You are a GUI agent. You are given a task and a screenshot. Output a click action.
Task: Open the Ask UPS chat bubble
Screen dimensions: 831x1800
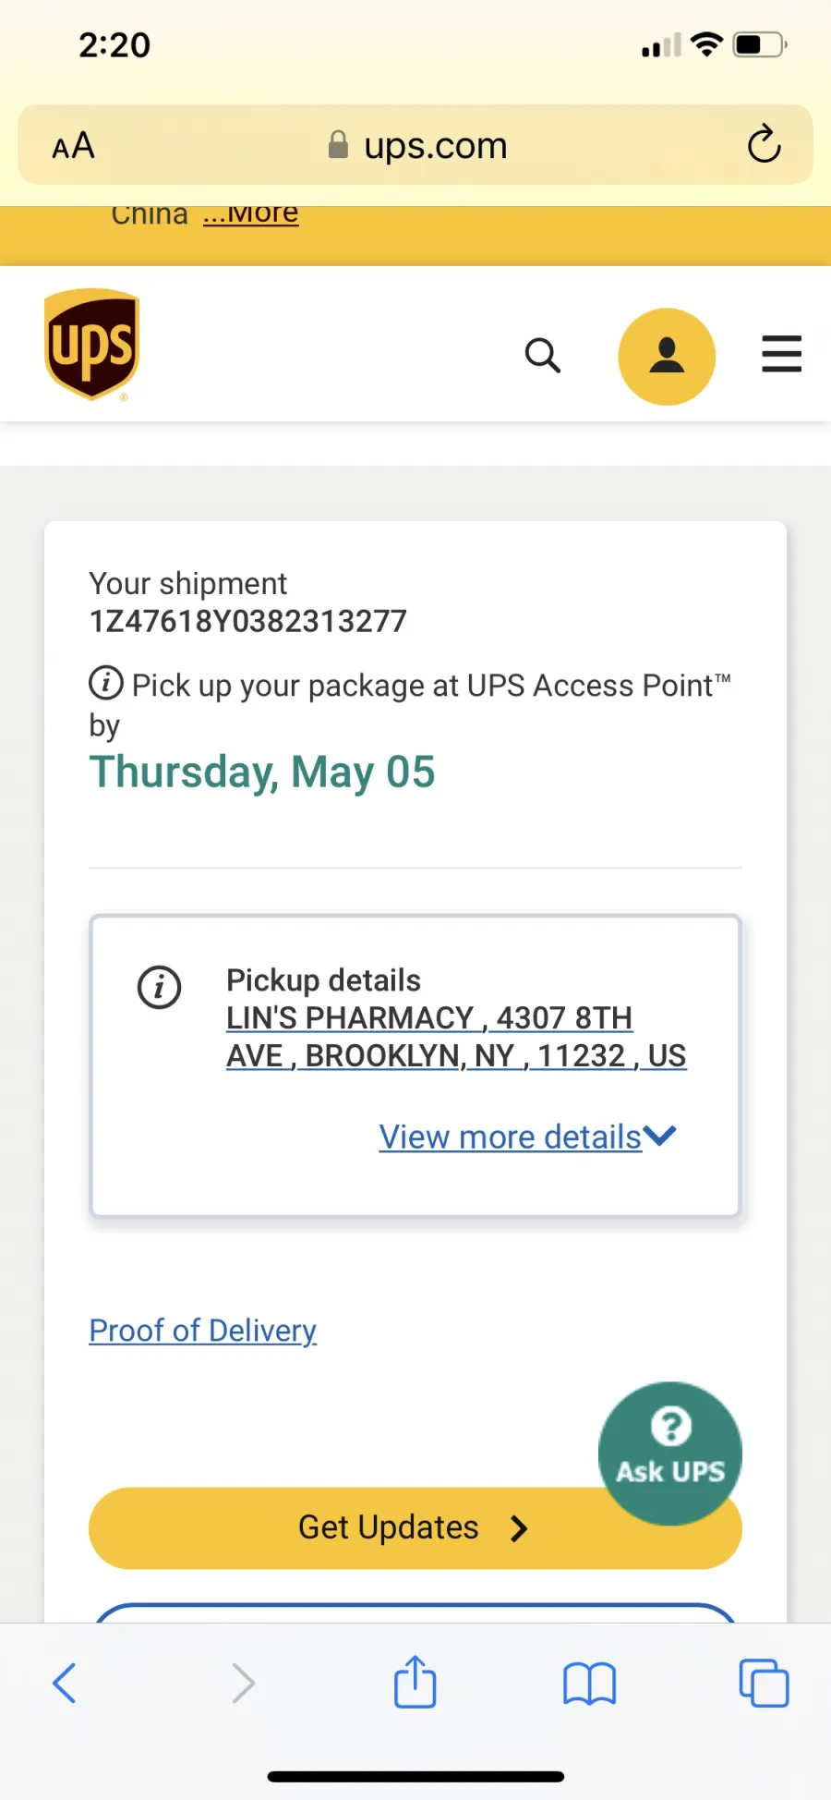[670, 1453]
